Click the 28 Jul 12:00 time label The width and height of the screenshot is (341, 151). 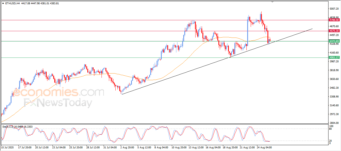(93, 147)
